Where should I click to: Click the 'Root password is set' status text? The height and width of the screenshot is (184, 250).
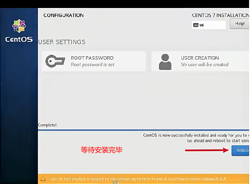93,65
